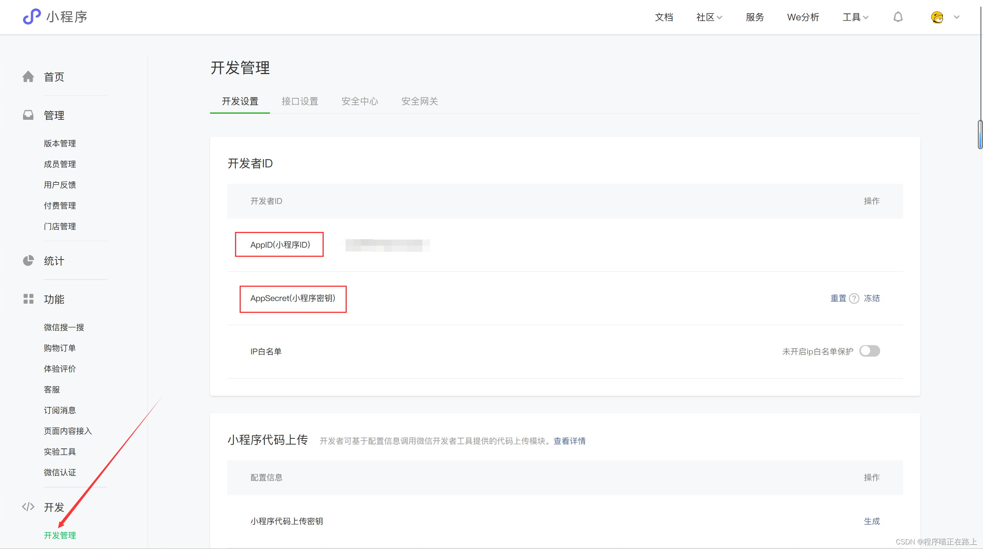This screenshot has width=983, height=549.
Task: Expand the 工具 dropdown menu
Action: (855, 17)
